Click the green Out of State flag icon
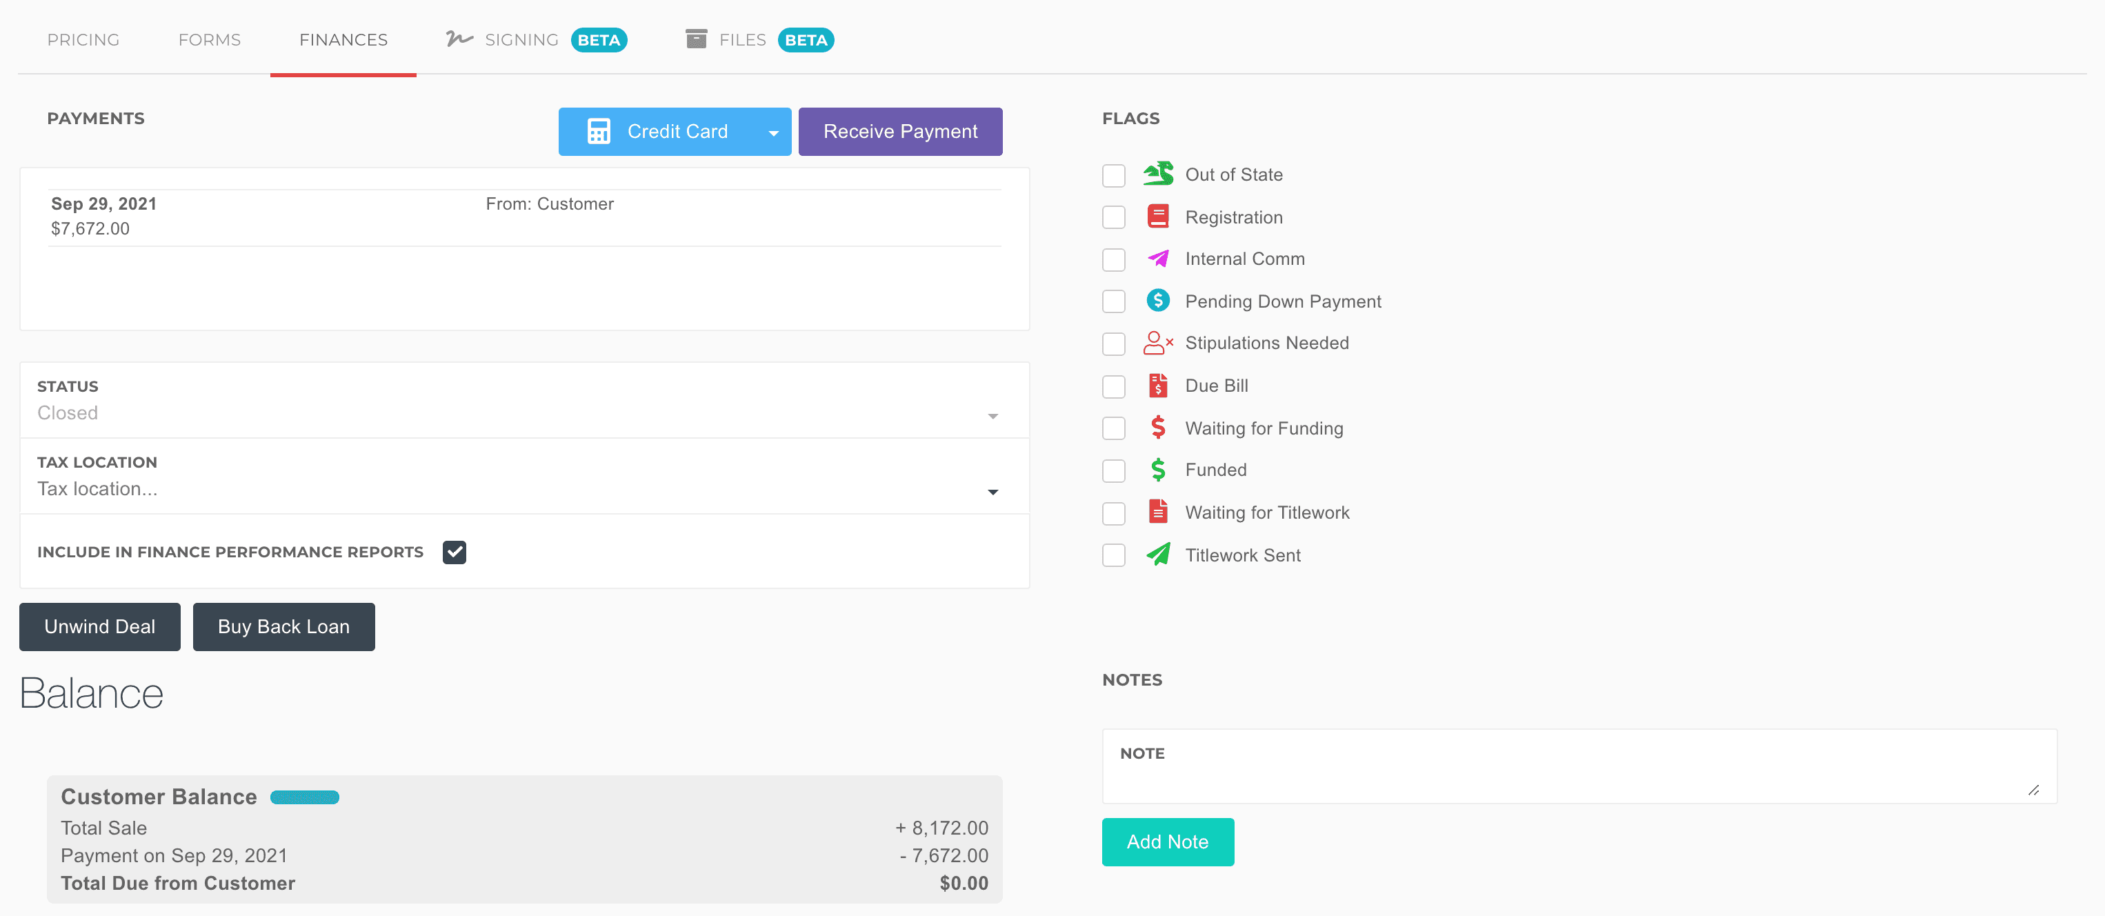 pyautogui.click(x=1157, y=174)
